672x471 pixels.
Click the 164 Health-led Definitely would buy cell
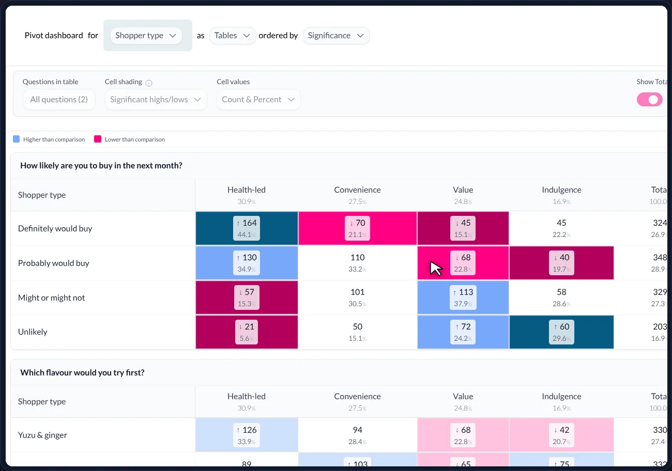(x=247, y=228)
